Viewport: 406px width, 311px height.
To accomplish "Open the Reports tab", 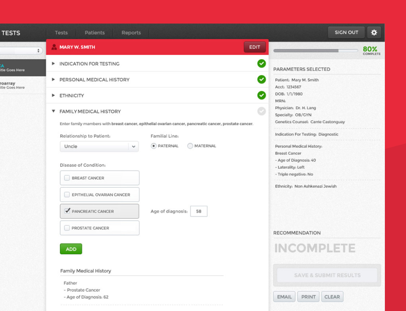I will click(x=131, y=33).
